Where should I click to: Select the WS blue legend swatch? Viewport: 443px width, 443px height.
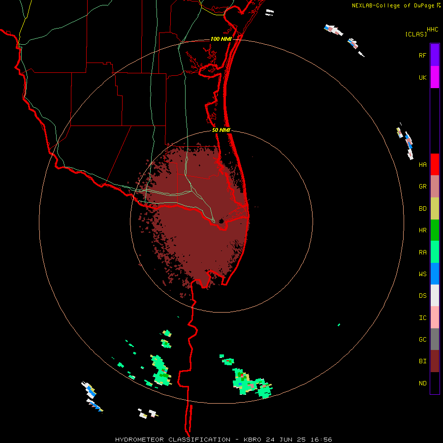(x=435, y=274)
